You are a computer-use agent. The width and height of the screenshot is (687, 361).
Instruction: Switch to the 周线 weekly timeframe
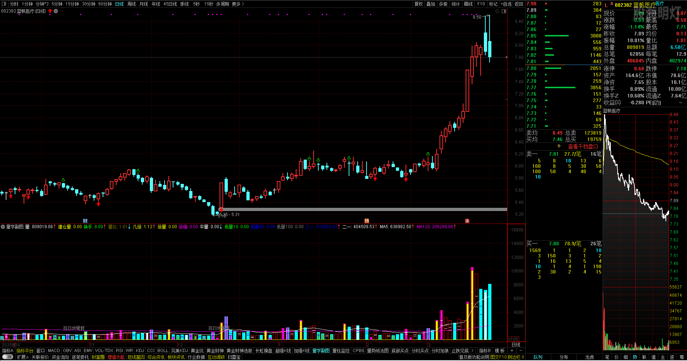tap(132, 4)
